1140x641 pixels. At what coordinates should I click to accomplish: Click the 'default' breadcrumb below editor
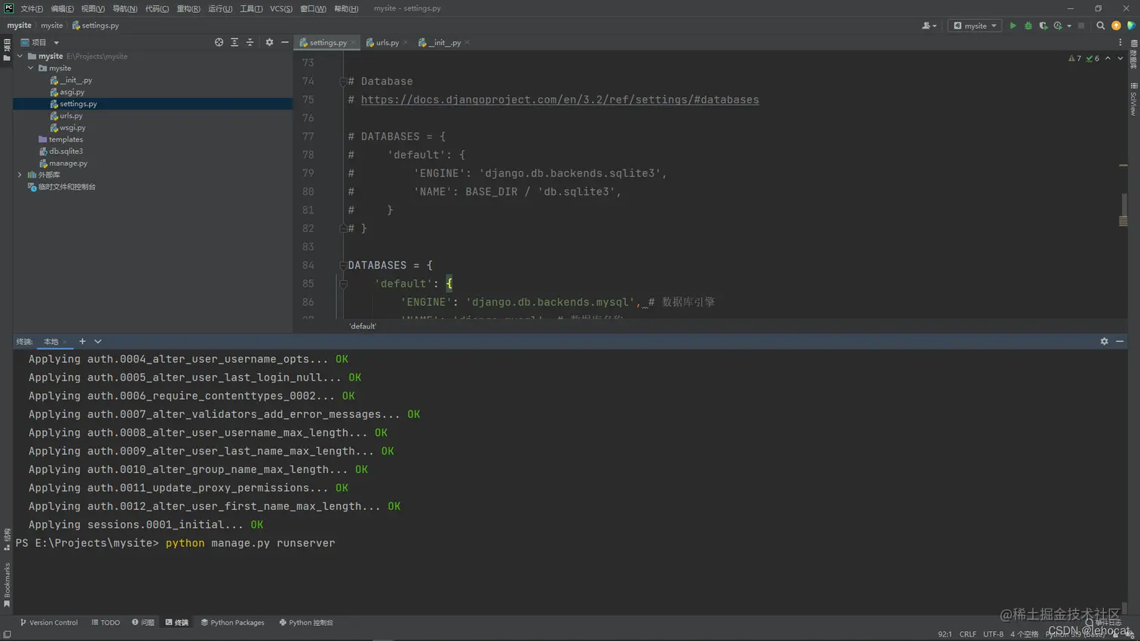pos(363,326)
